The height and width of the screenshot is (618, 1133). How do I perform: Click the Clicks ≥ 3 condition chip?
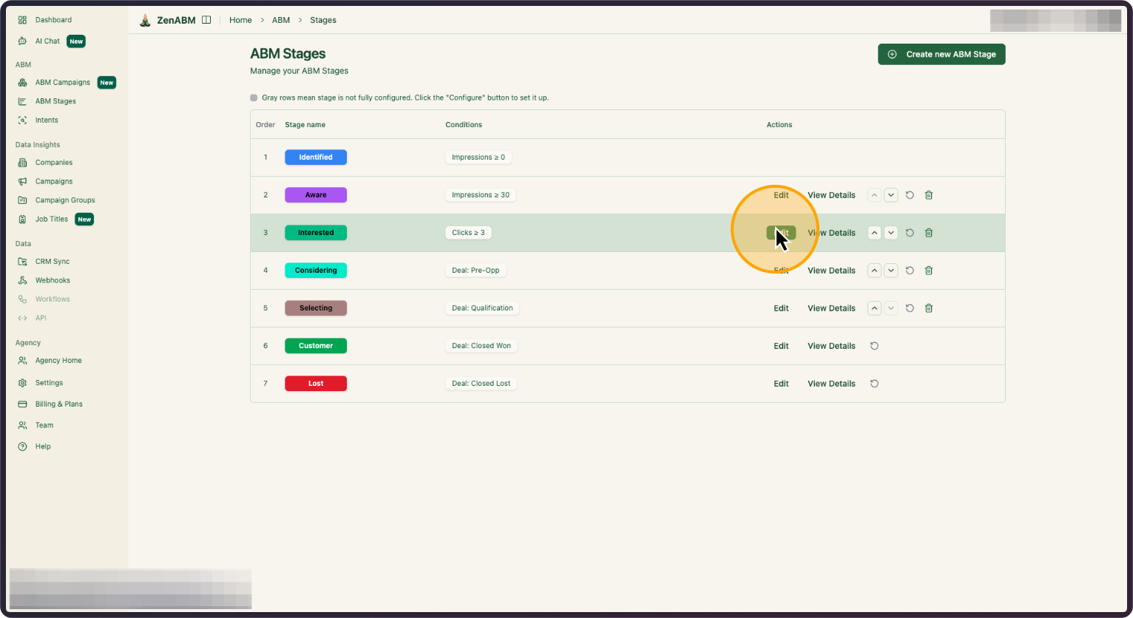[468, 232]
